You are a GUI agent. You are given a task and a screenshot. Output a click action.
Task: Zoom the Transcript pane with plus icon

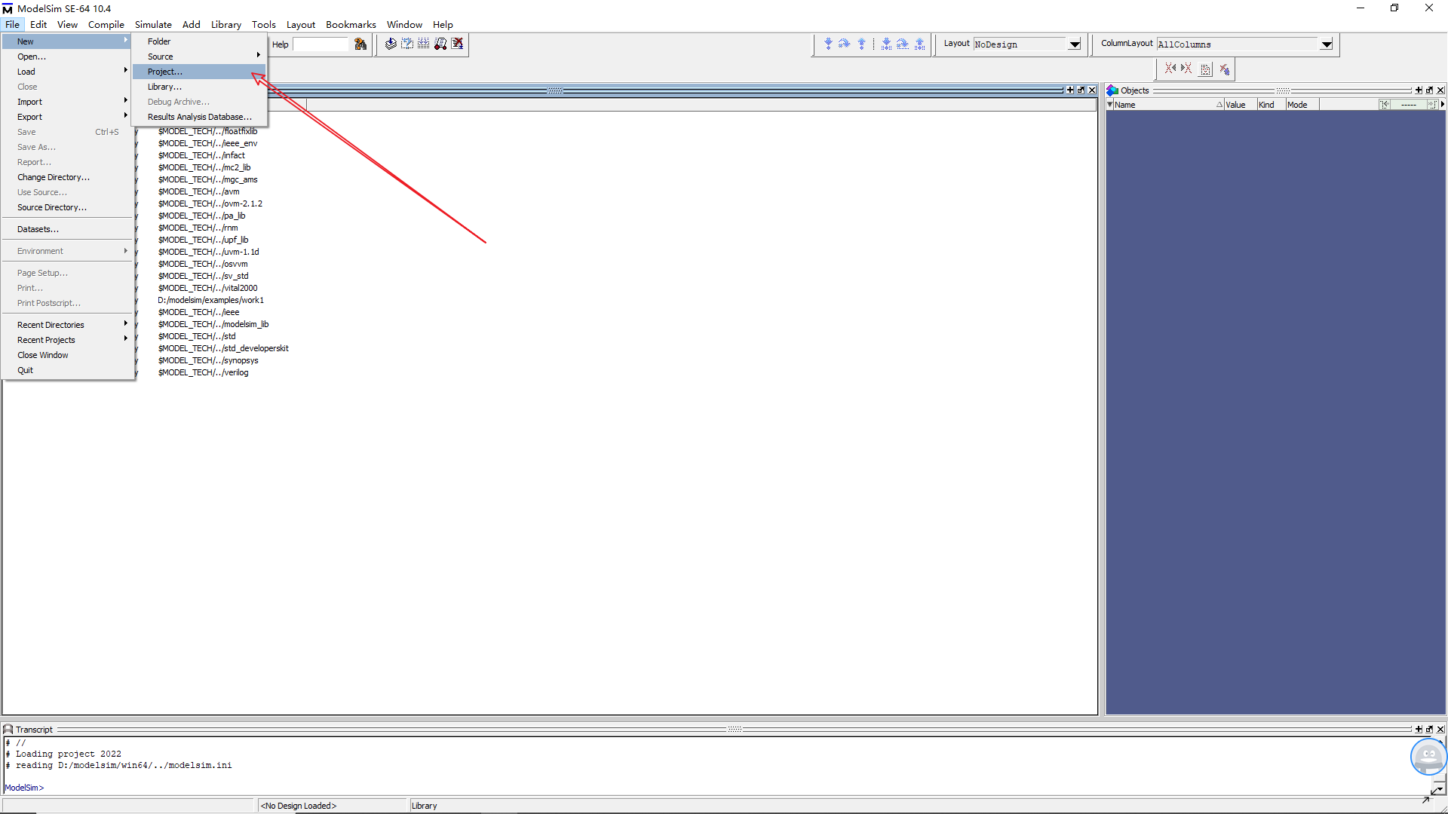click(x=1419, y=730)
